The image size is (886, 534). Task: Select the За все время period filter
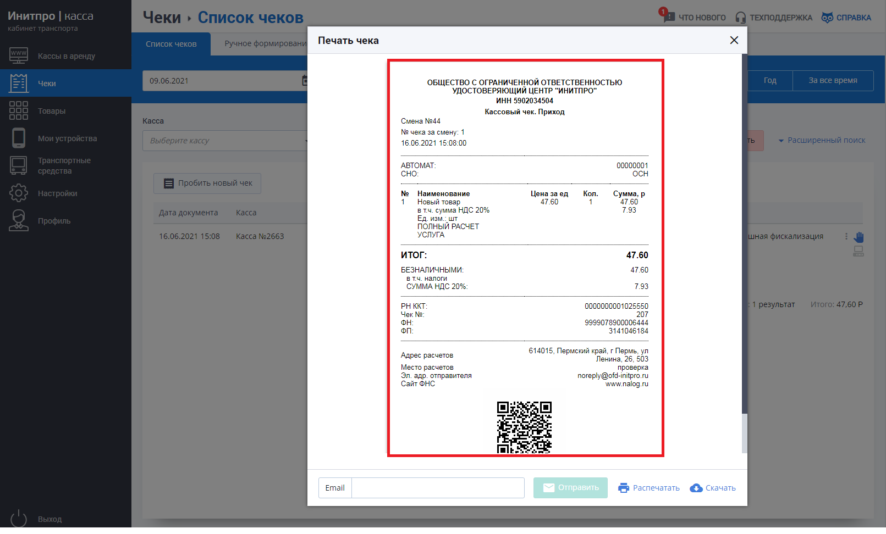pos(833,80)
